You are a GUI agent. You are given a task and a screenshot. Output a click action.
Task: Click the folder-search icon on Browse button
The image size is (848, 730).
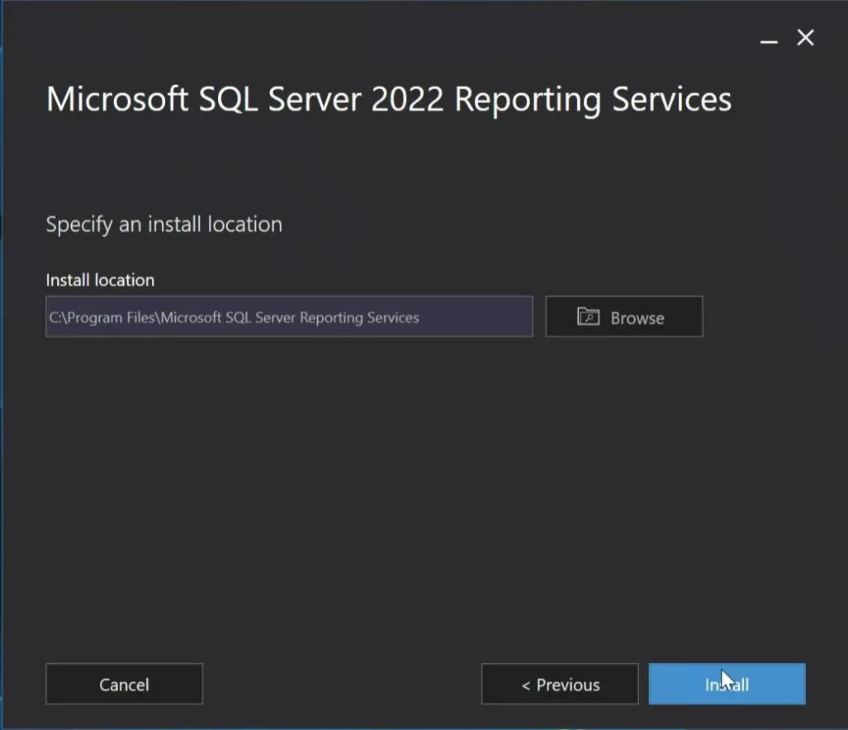tap(587, 316)
